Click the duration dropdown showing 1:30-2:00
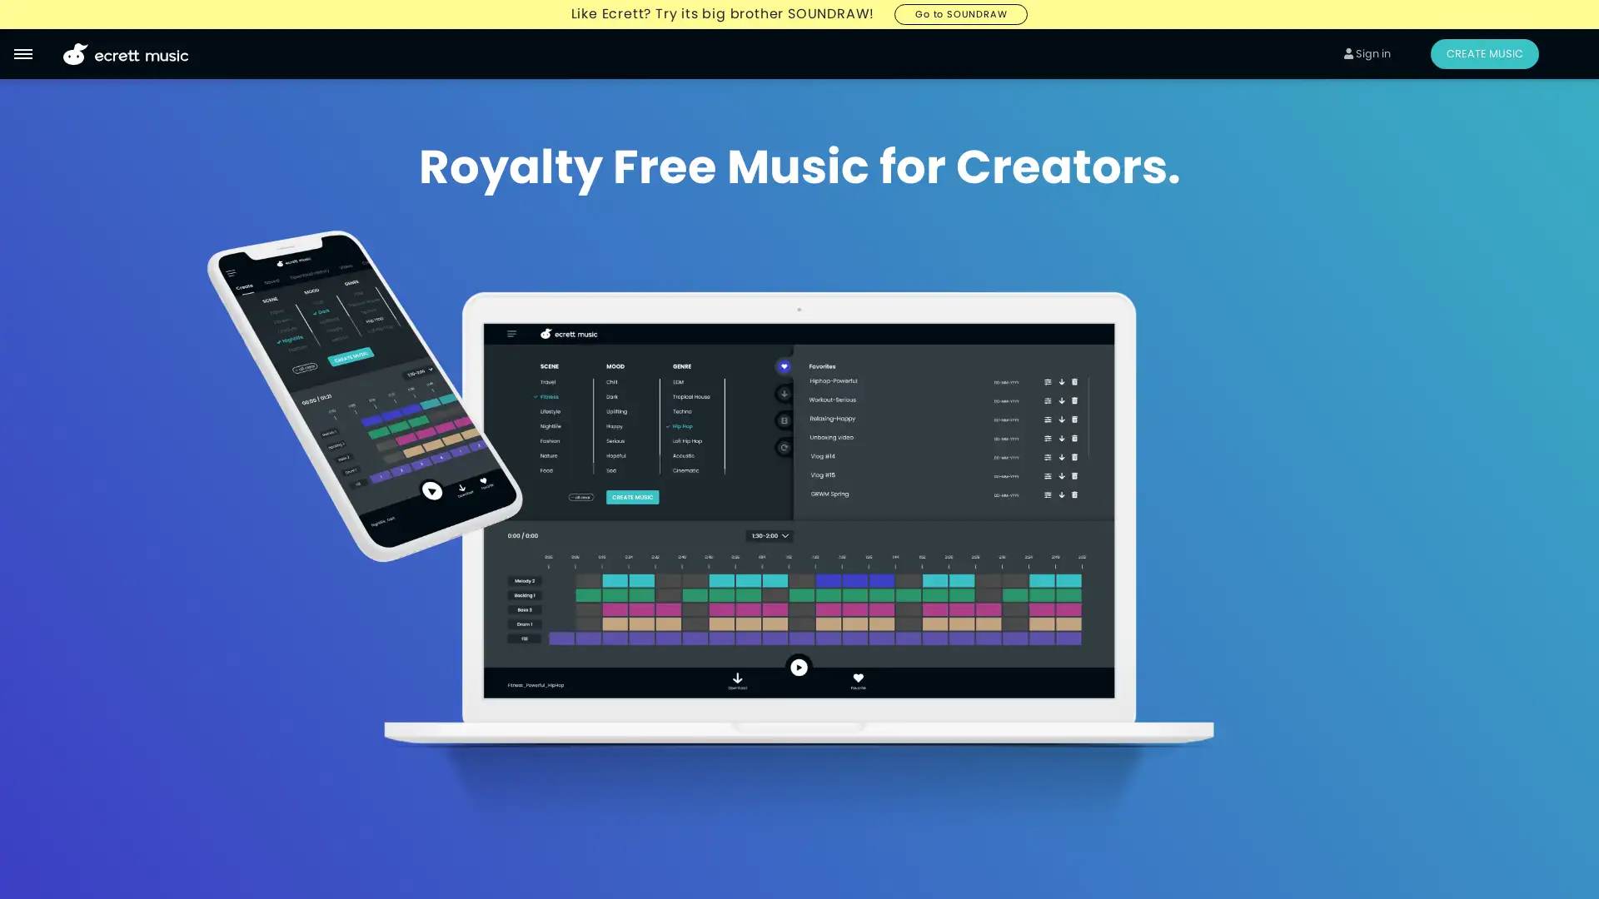This screenshot has width=1599, height=899. pyautogui.click(x=769, y=536)
